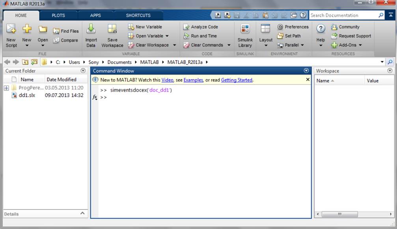397x229 pixels.
Task: Sort Workspace by Name column
Action: (x=339, y=81)
